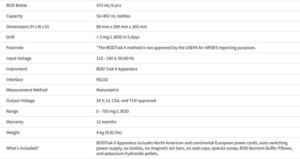This screenshot has width=300, height=159.
Task: Select the Weight 4 kg (8.82 lbs) value
Action: coord(109,133)
